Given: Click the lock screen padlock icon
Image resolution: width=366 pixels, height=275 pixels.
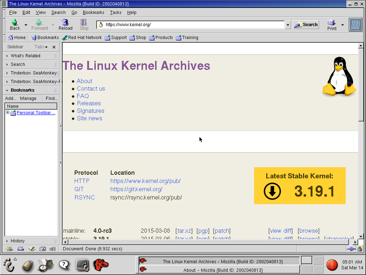Looking at the screenshot, I should [x=27, y=265].
